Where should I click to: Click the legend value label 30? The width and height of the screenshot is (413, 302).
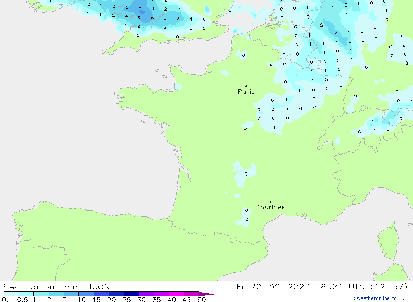[142, 300]
